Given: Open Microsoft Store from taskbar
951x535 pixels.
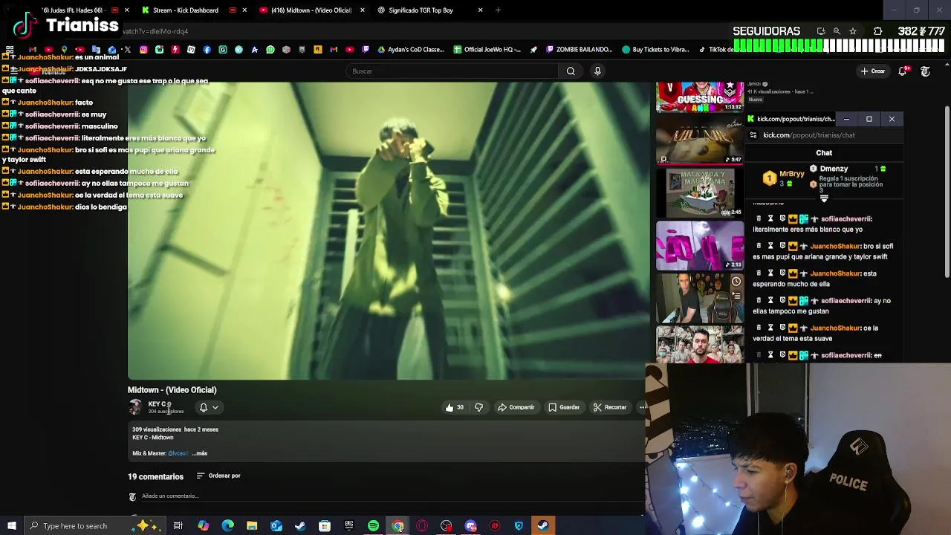Looking at the screenshot, I should 325,526.
